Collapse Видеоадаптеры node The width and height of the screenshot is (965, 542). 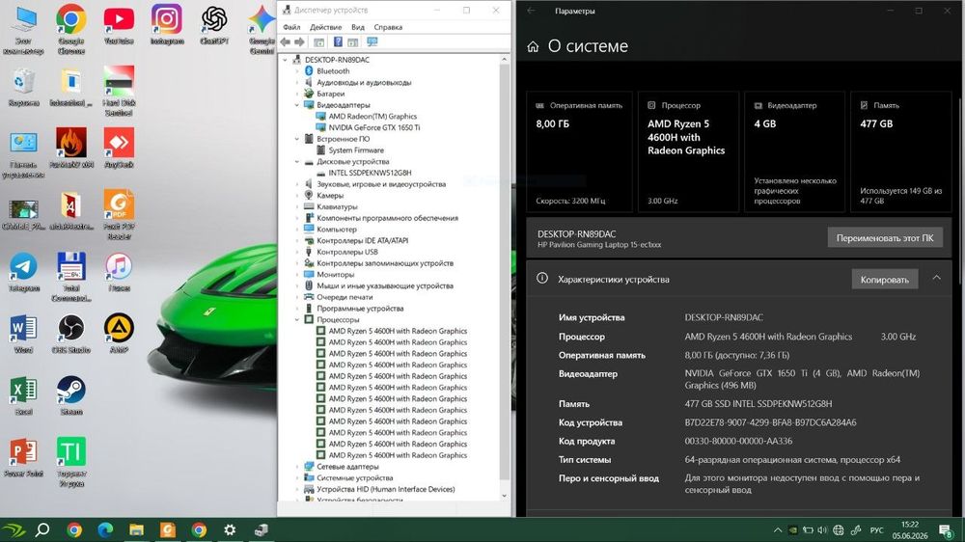[x=296, y=105]
